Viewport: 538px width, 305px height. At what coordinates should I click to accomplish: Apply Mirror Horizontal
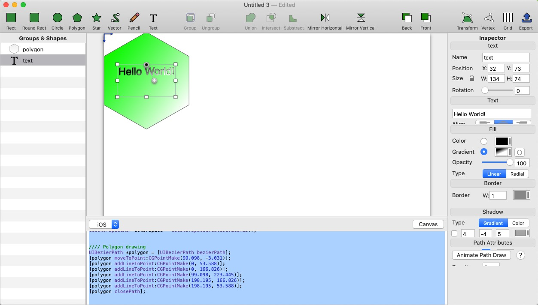point(325,18)
